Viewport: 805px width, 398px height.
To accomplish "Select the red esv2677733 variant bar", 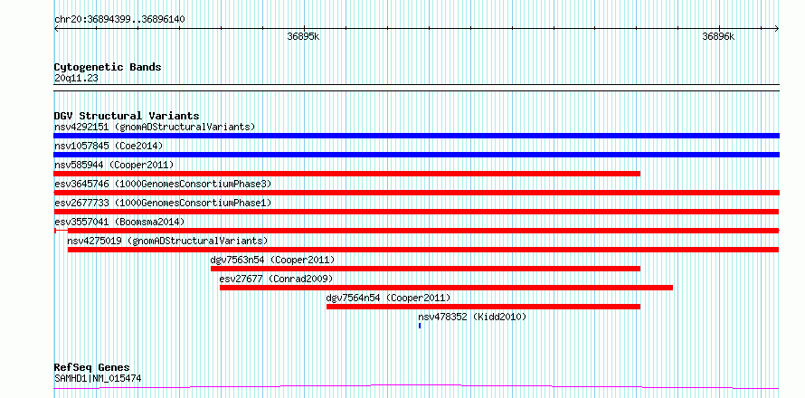I will pos(416,212).
